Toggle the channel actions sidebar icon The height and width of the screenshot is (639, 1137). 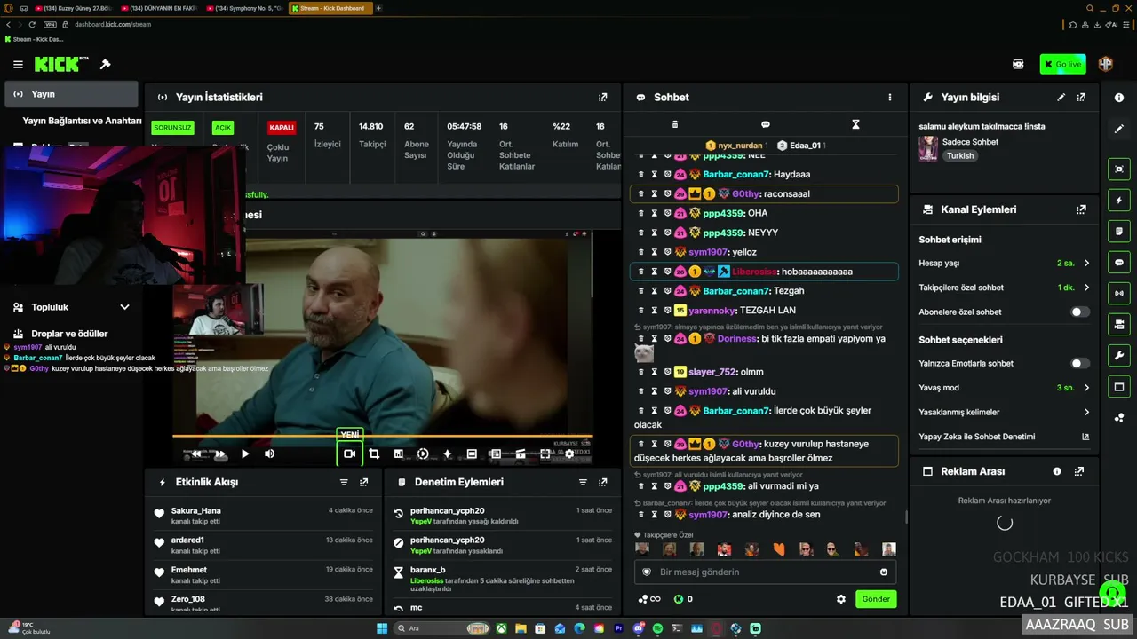(1119, 324)
